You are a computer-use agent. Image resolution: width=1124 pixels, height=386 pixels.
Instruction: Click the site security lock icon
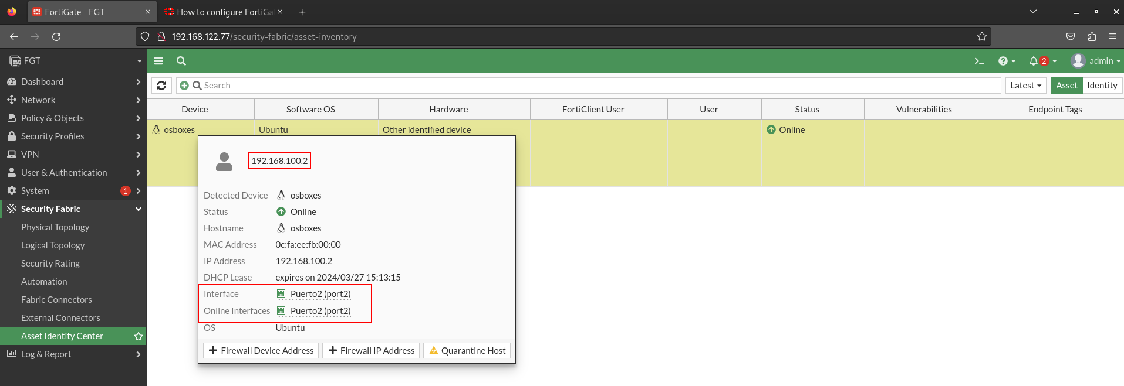tap(161, 37)
